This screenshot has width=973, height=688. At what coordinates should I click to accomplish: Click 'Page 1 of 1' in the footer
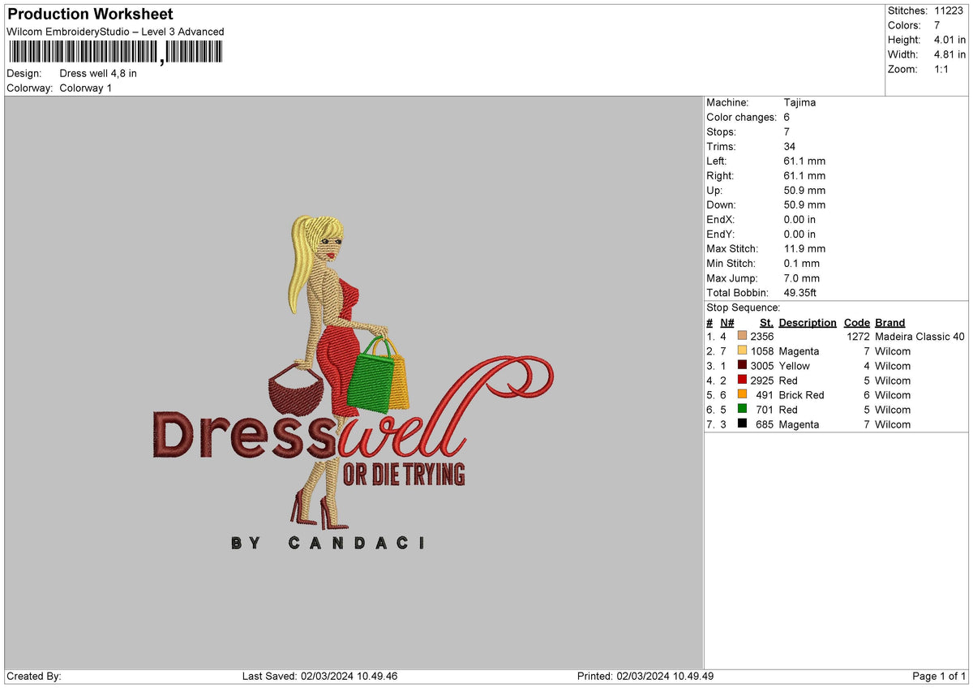(x=939, y=677)
